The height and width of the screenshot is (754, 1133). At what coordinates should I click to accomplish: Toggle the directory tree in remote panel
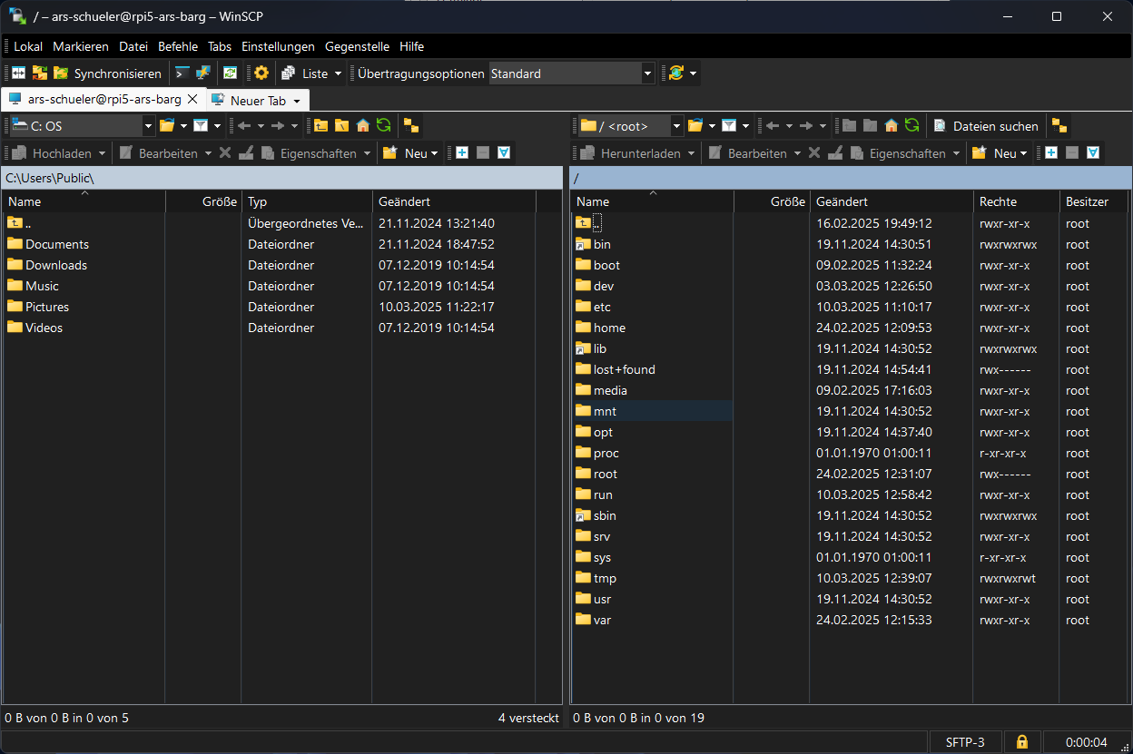click(1059, 126)
